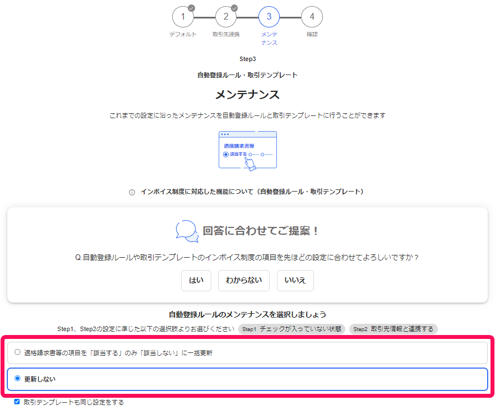Click the Step2 取引先情報と連携する badge
Viewport: 495px width, 414px height.
coord(394,329)
